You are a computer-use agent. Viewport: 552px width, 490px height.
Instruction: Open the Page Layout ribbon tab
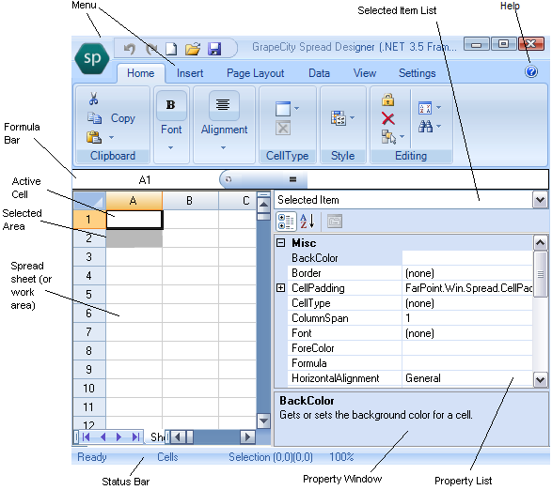coord(255,73)
